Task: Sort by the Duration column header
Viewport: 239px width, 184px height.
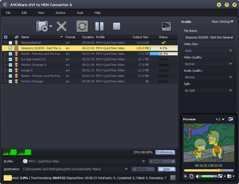Action: (88, 37)
